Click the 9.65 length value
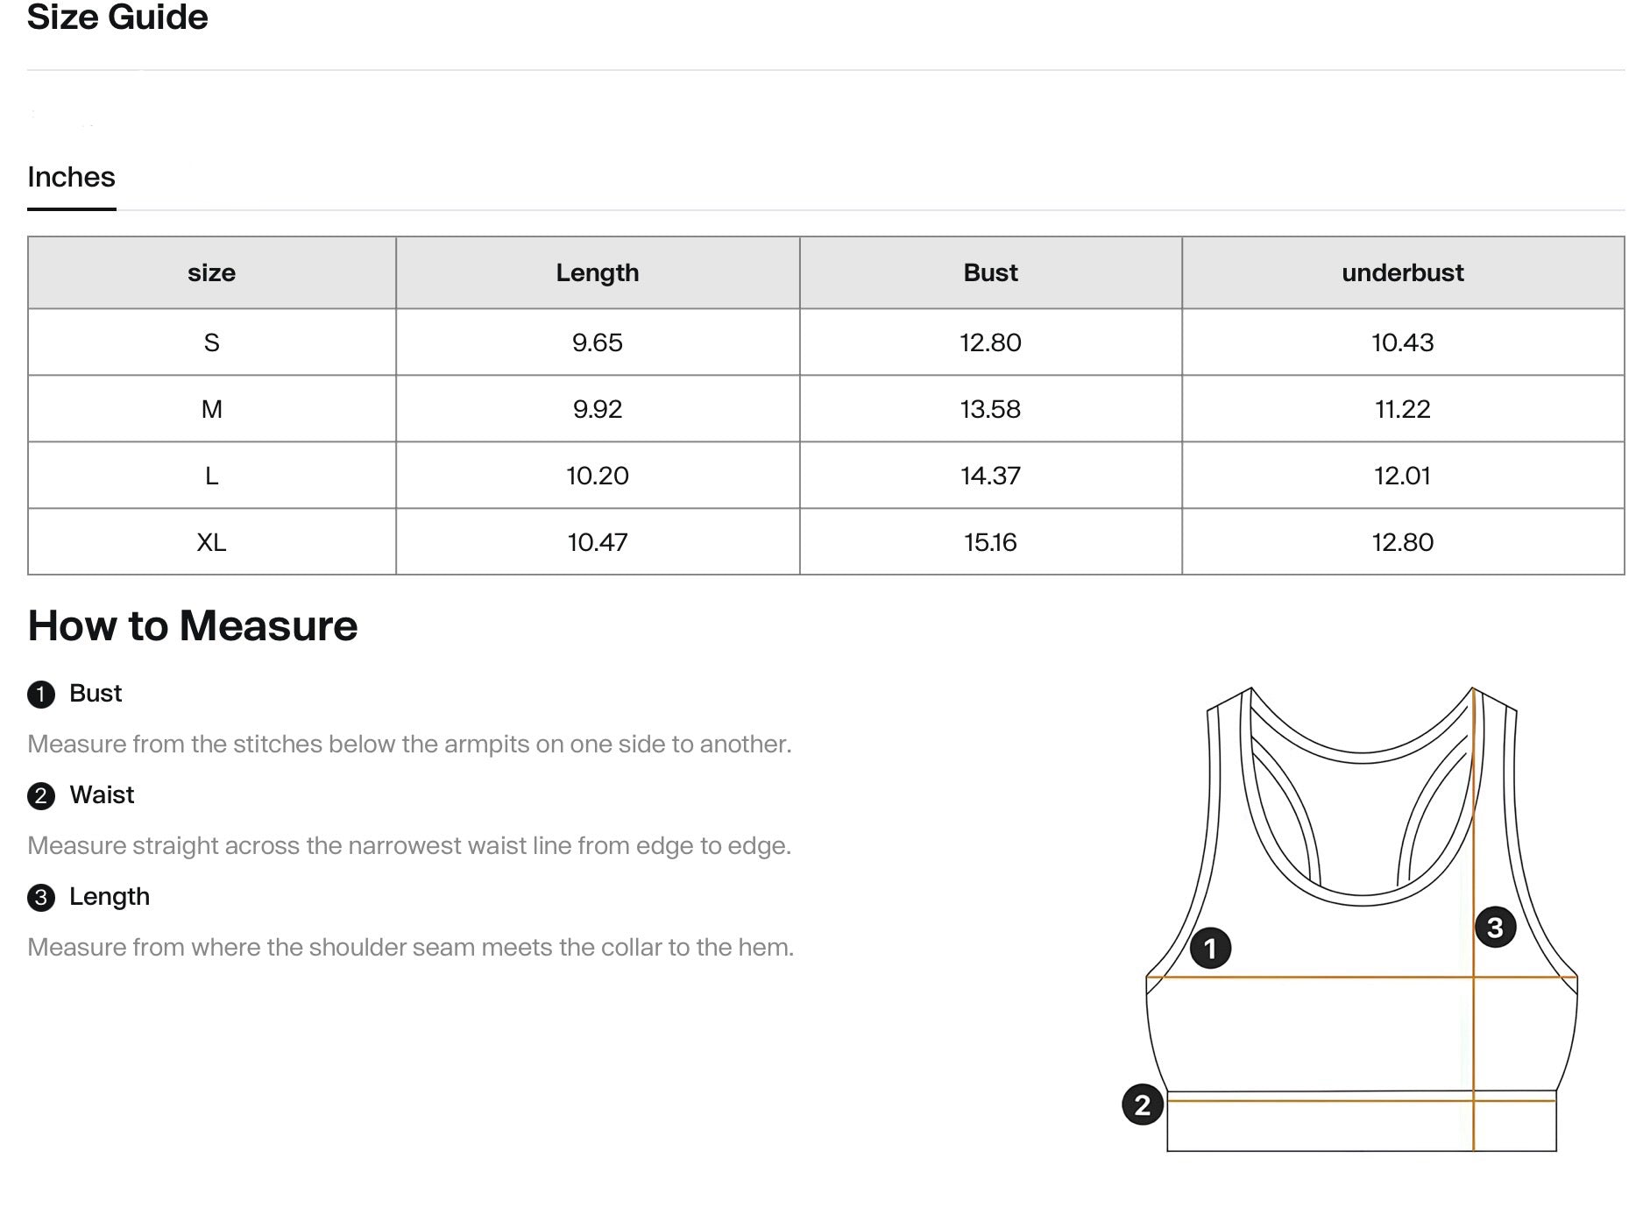Image resolution: width=1650 pixels, height=1214 pixels. (x=598, y=342)
